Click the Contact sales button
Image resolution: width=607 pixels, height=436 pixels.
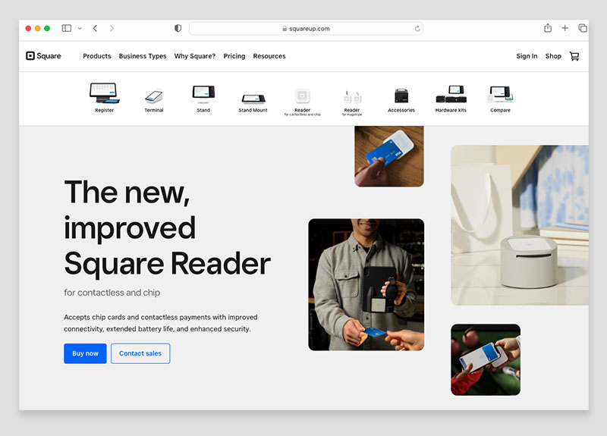(140, 353)
